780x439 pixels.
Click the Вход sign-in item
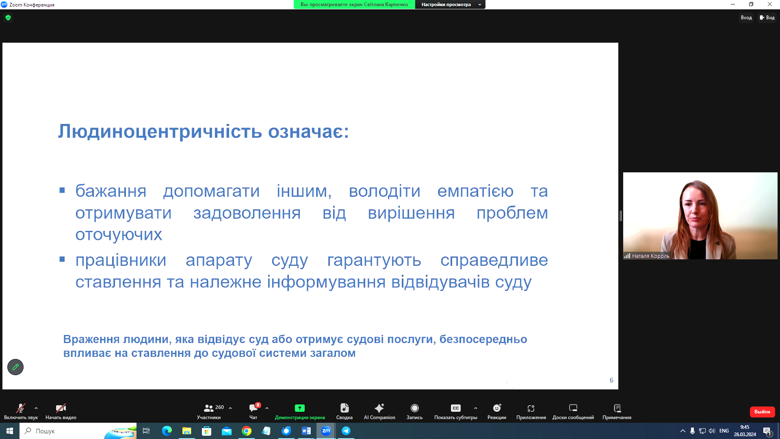coord(746,17)
